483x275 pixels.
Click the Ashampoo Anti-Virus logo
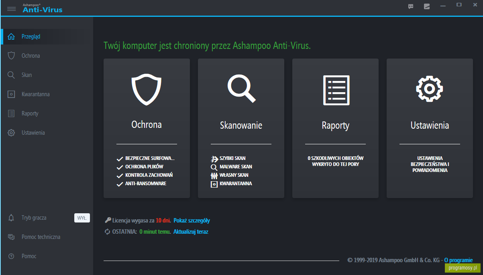pos(43,8)
